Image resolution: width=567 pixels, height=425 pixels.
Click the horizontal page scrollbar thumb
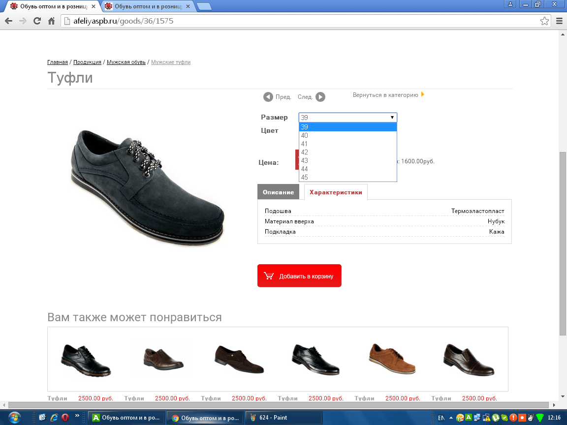tap(279, 405)
